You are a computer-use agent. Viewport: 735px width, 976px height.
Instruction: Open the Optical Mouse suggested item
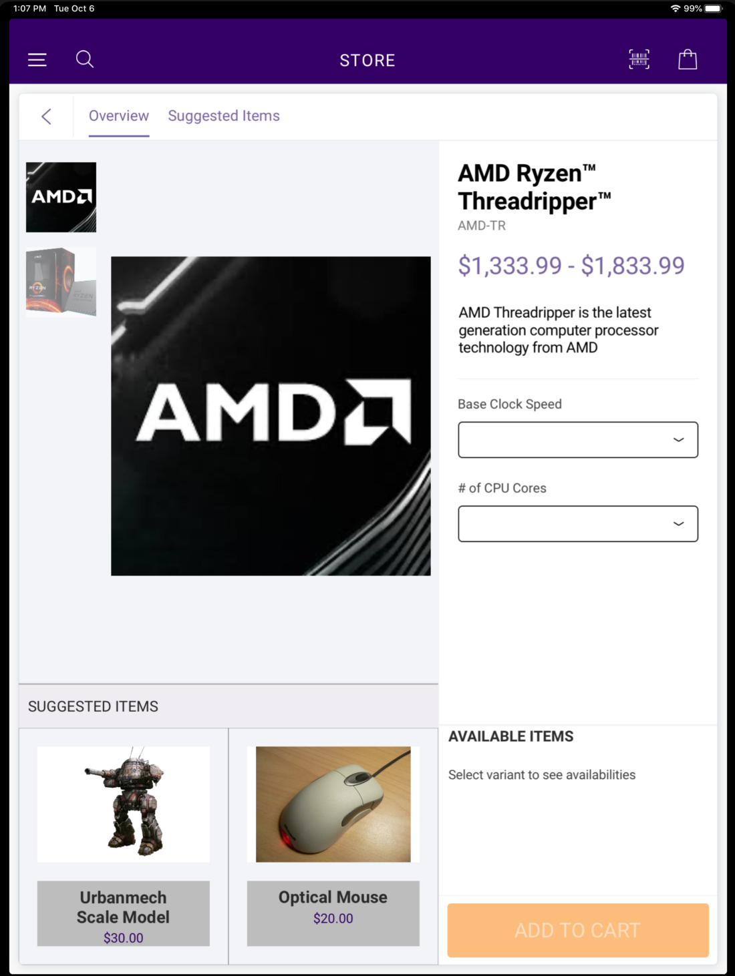coord(333,846)
